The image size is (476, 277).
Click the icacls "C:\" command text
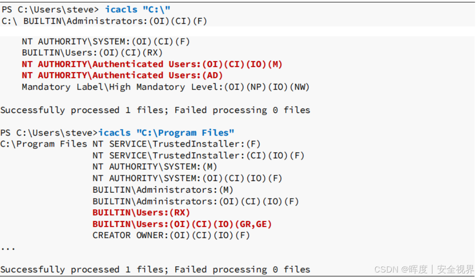138,9
